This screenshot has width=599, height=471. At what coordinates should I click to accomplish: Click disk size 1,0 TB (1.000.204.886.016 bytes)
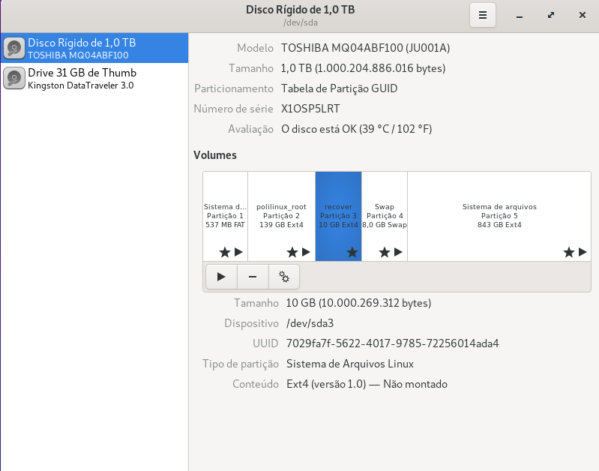pyautogui.click(x=364, y=68)
